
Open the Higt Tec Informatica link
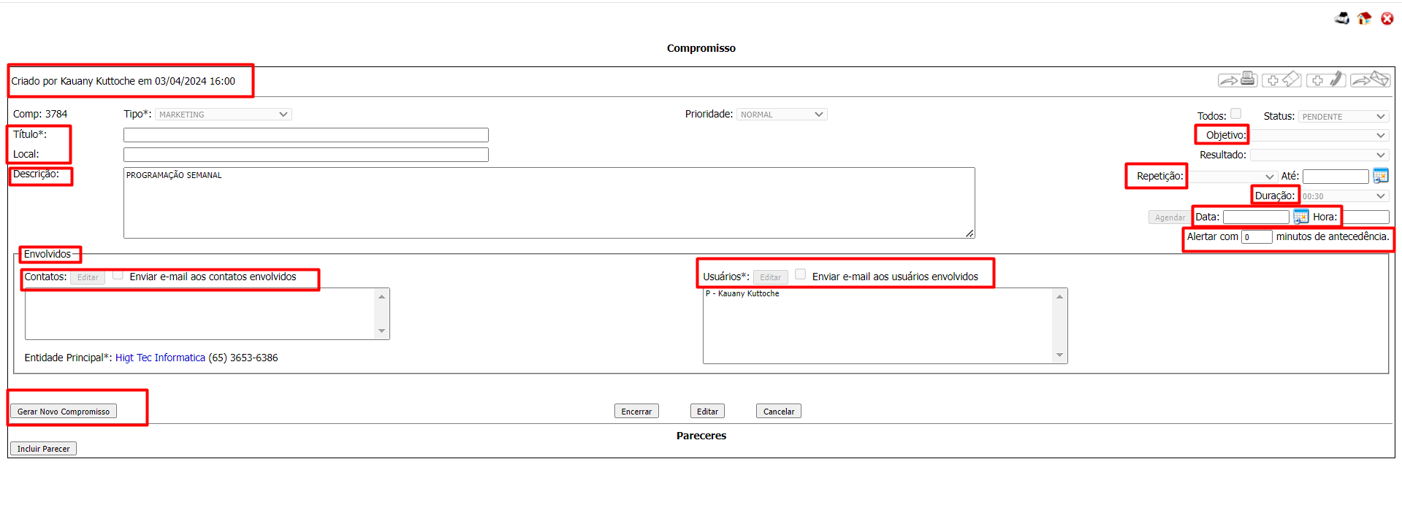(160, 358)
